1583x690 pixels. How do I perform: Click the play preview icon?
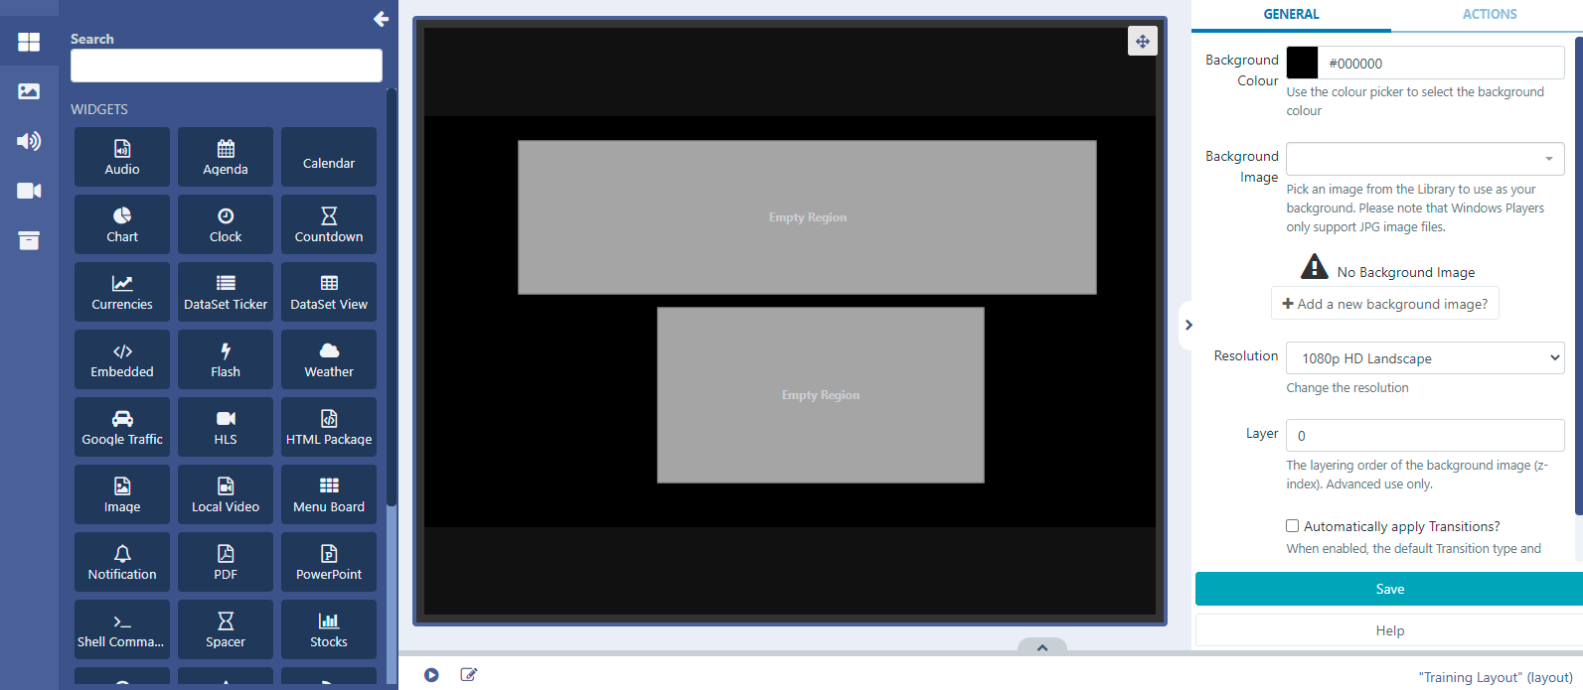click(431, 675)
